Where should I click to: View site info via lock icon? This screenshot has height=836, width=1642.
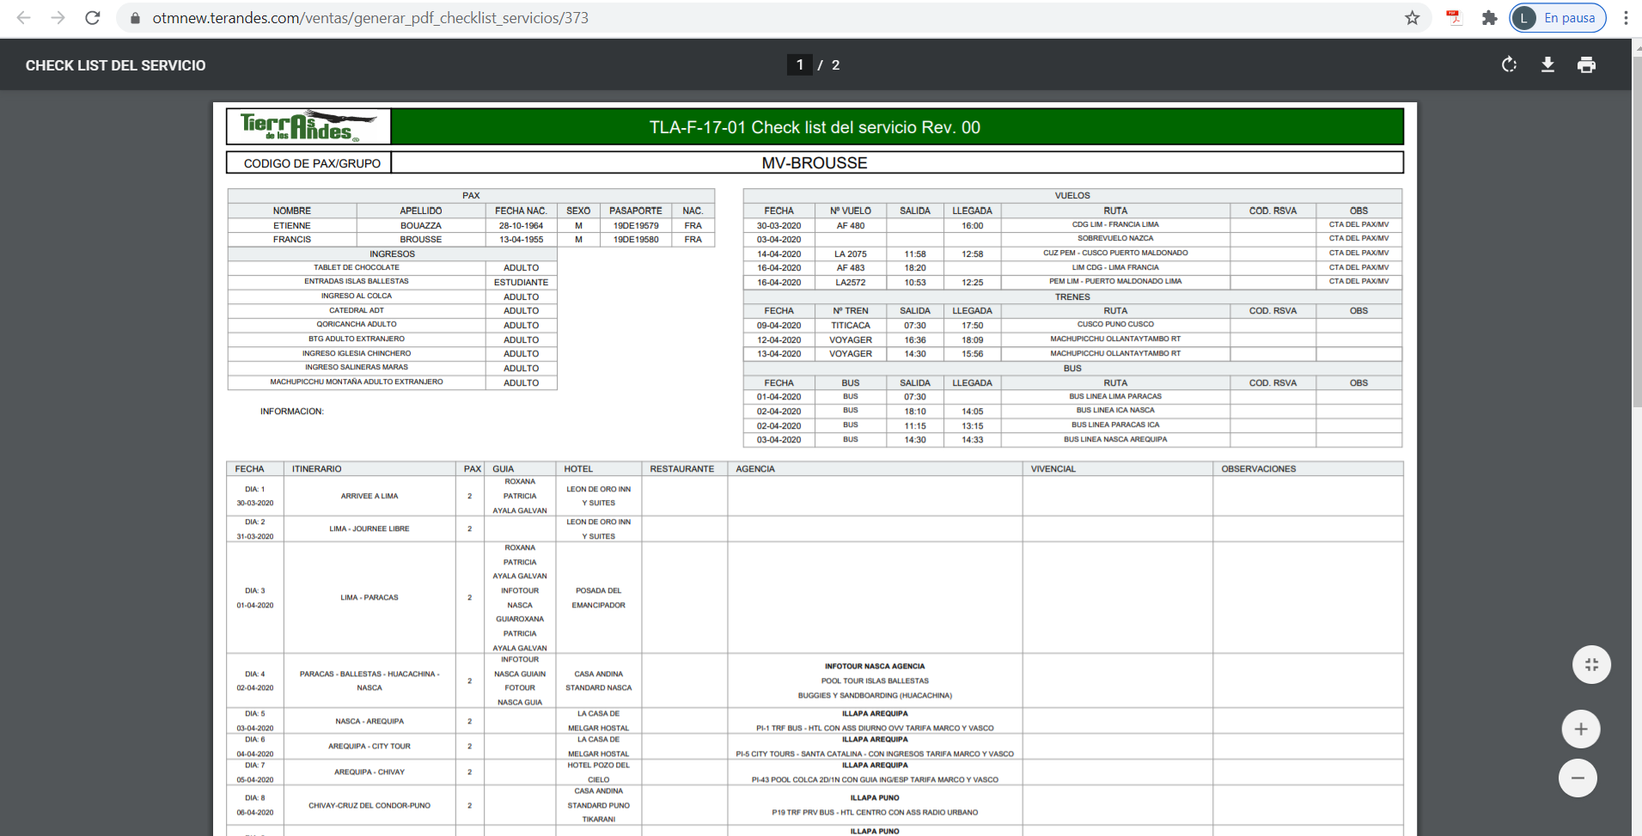[x=135, y=18]
